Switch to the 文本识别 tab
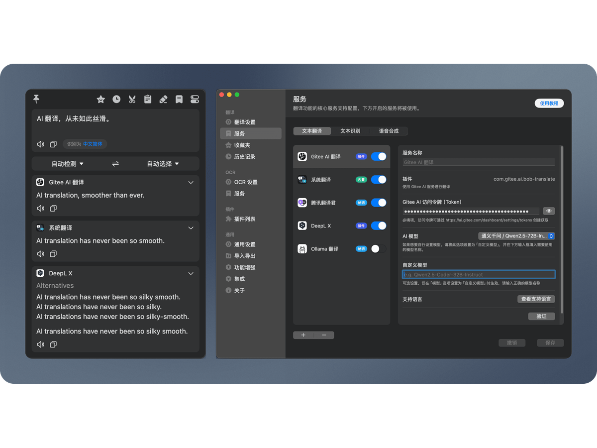Viewport: 597px width, 448px height. pos(350,131)
